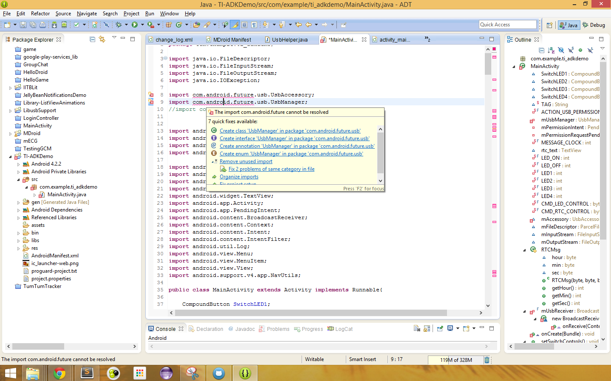This screenshot has width=611, height=381.
Task: Open the Navigate menu
Action: click(87, 14)
